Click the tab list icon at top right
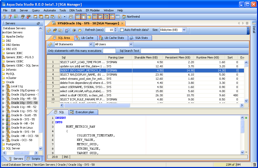258x168 pixels. [x=247, y=23]
